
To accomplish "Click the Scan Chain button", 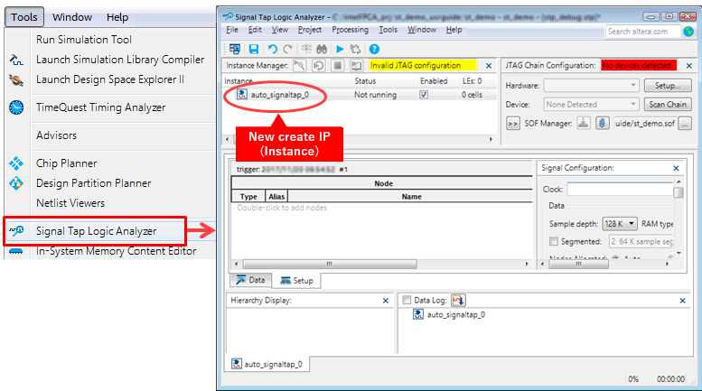I will 667,105.
